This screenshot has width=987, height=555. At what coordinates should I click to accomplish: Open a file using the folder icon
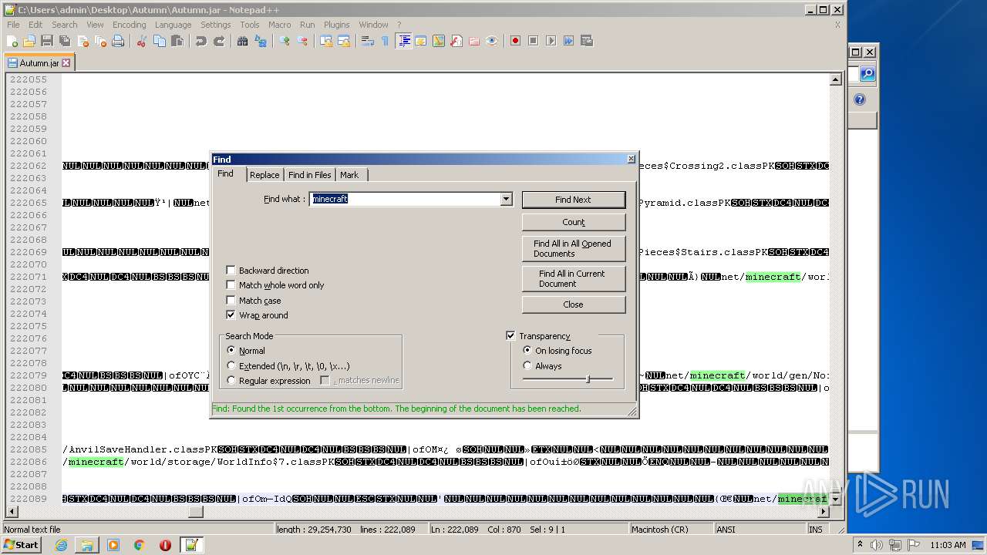(x=29, y=41)
